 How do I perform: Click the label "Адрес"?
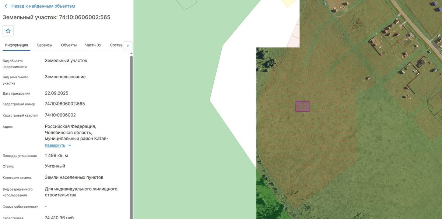(x=8, y=127)
